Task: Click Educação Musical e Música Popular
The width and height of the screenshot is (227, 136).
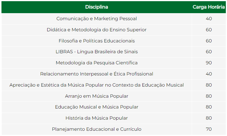Action: tap(97, 107)
